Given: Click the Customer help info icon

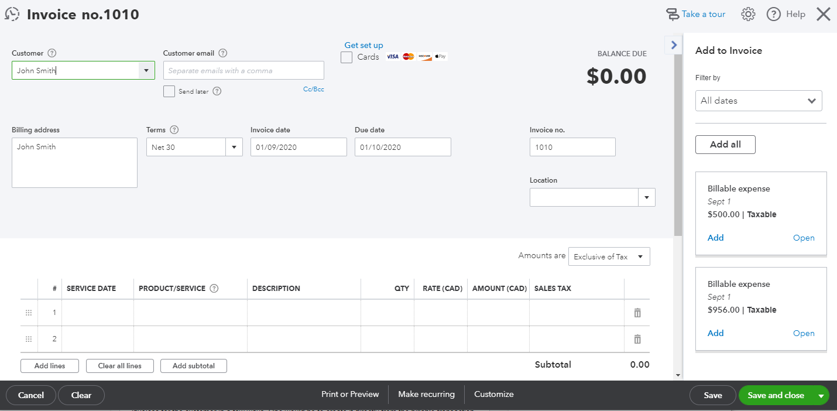Looking at the screenshot, I should click(x=52, y=53).
